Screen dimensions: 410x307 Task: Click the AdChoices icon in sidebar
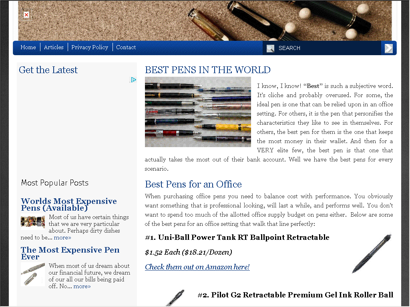click(x=133, y=80)
